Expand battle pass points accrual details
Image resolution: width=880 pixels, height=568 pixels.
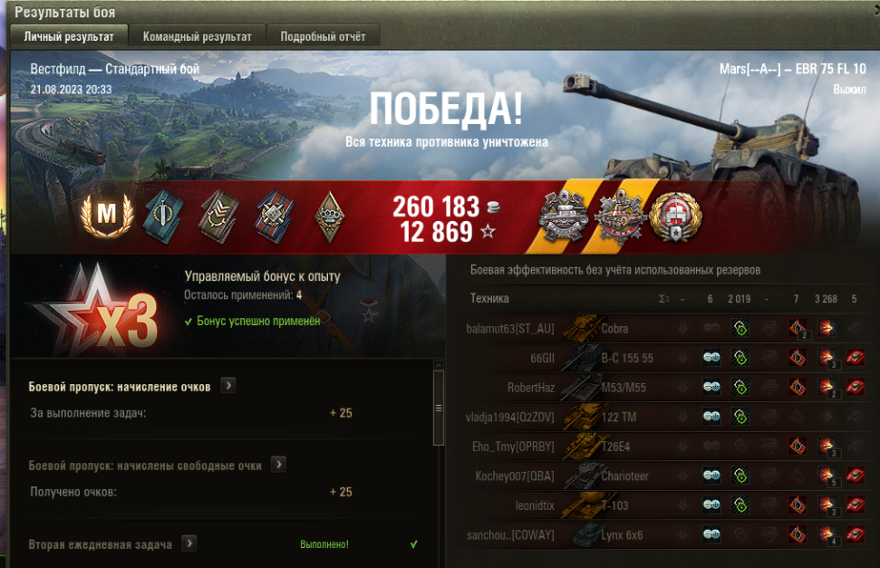coord(227,386)
